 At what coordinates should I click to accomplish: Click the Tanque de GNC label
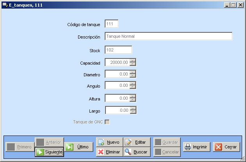click(88, 122)
